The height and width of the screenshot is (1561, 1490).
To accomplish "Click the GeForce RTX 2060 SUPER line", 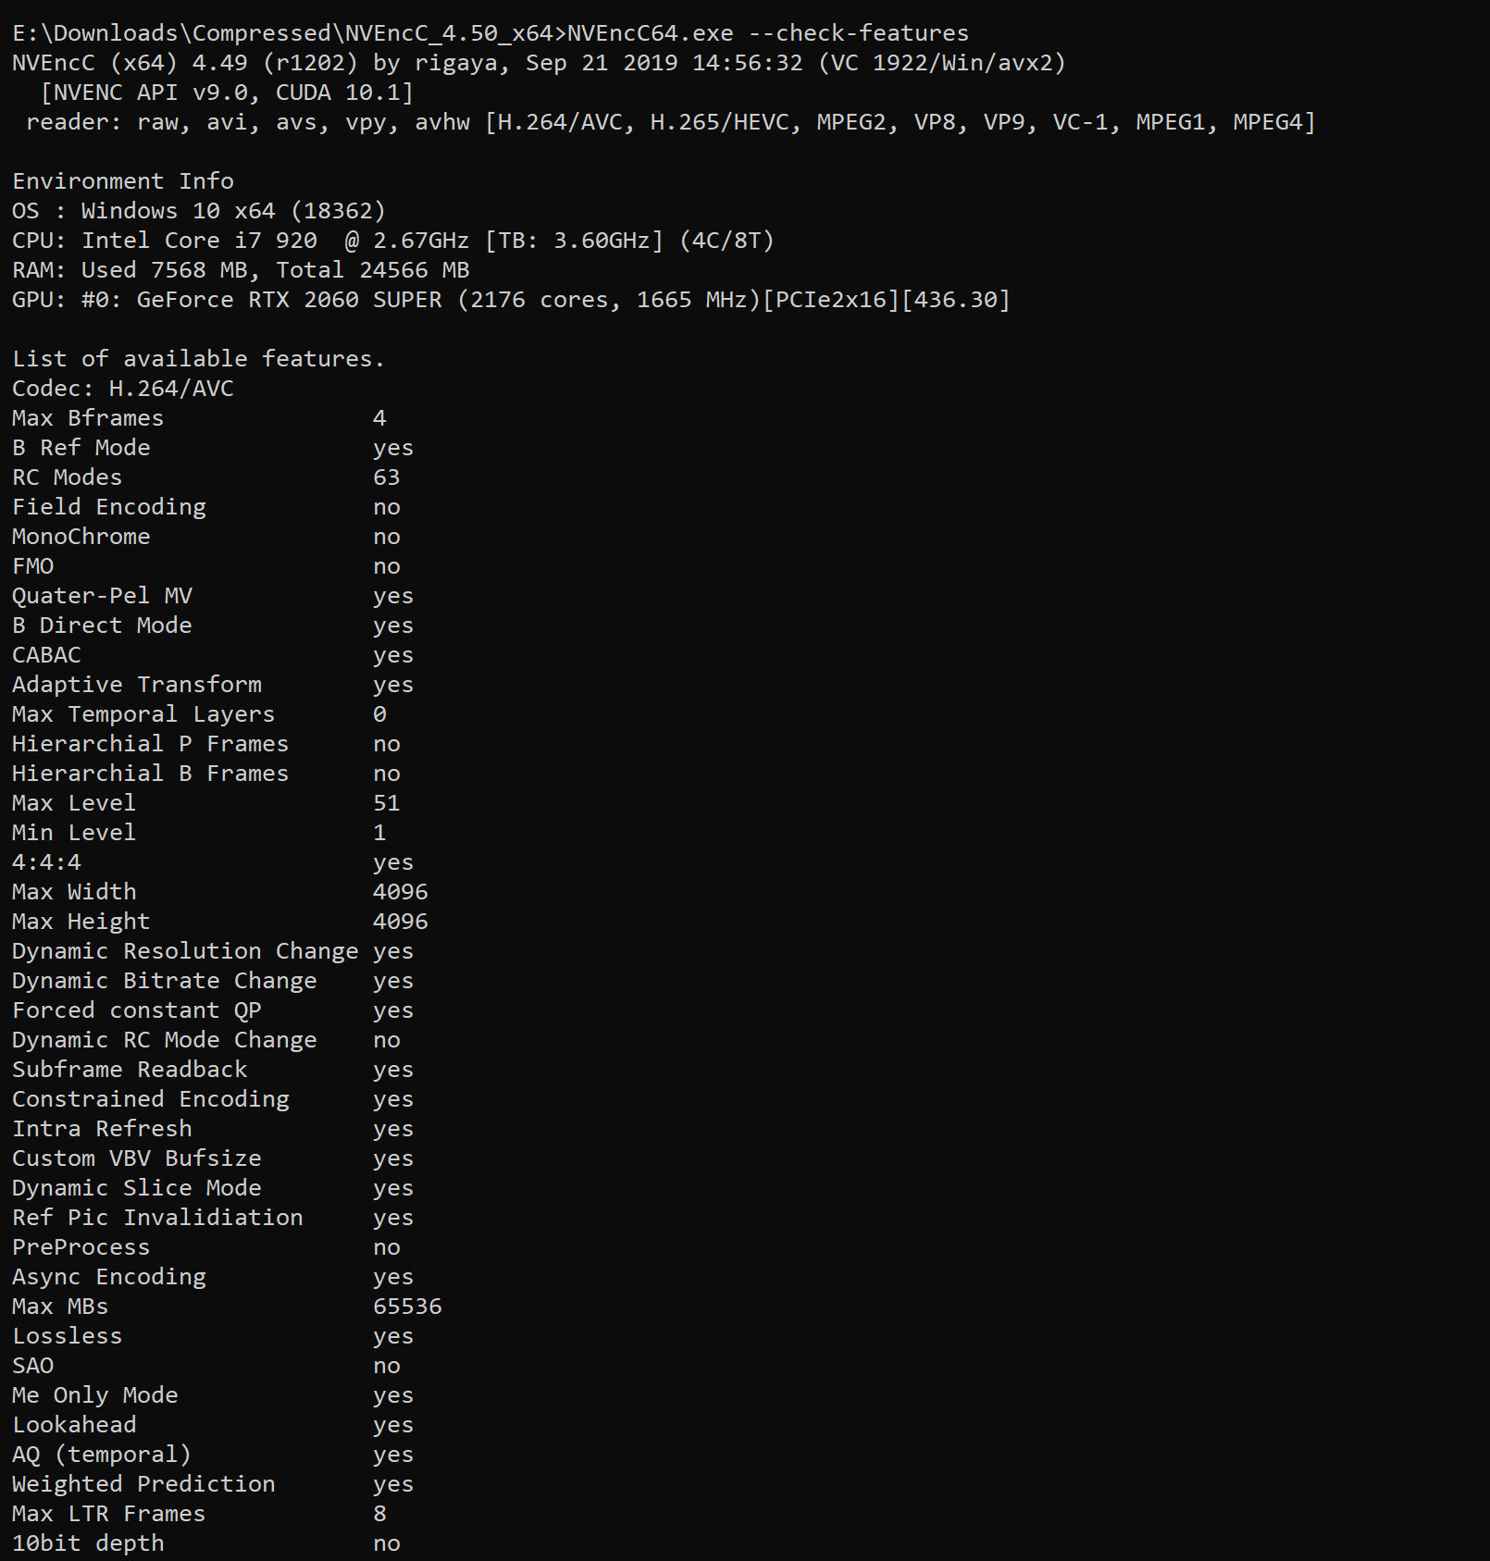I will [510, 300].
